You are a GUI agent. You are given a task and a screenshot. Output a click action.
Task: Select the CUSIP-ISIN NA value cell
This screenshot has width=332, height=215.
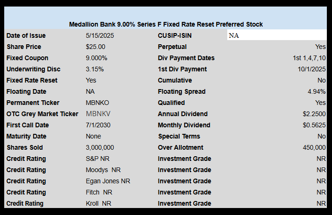pyautogui.click(x=277, y=35)
